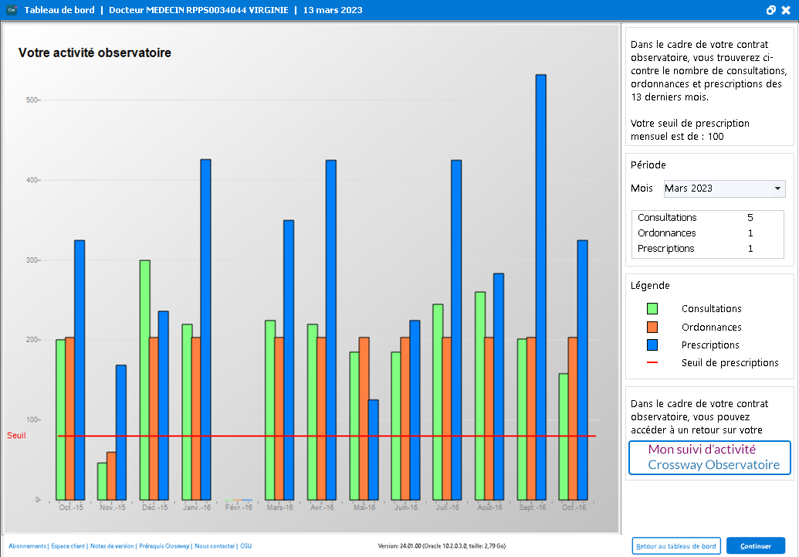The height and width of the screenshot is (557, 799).
Task: Click the dropdown arrow beside Mars 2023
Action: pos(777,188)
